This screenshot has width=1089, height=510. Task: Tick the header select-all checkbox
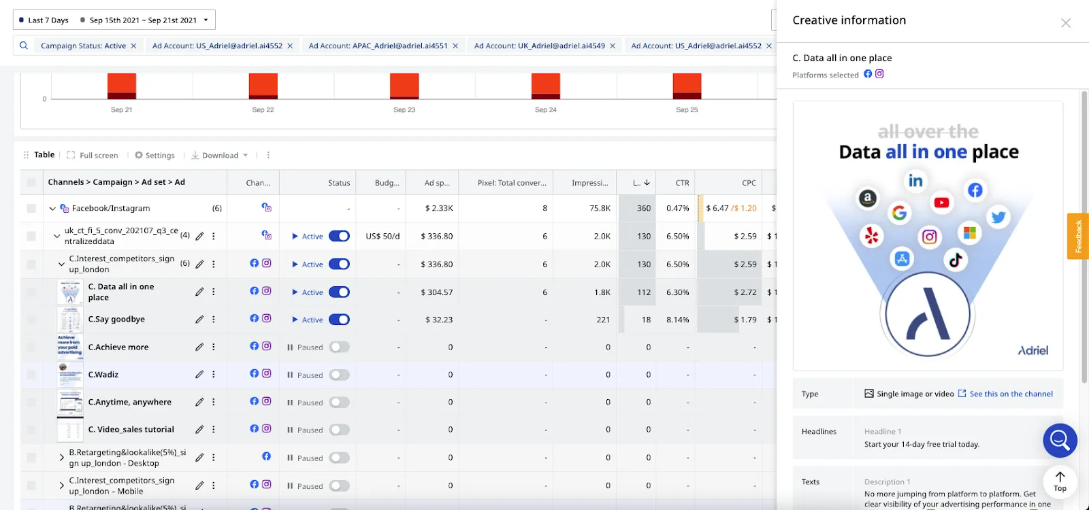tap(31, 182)
